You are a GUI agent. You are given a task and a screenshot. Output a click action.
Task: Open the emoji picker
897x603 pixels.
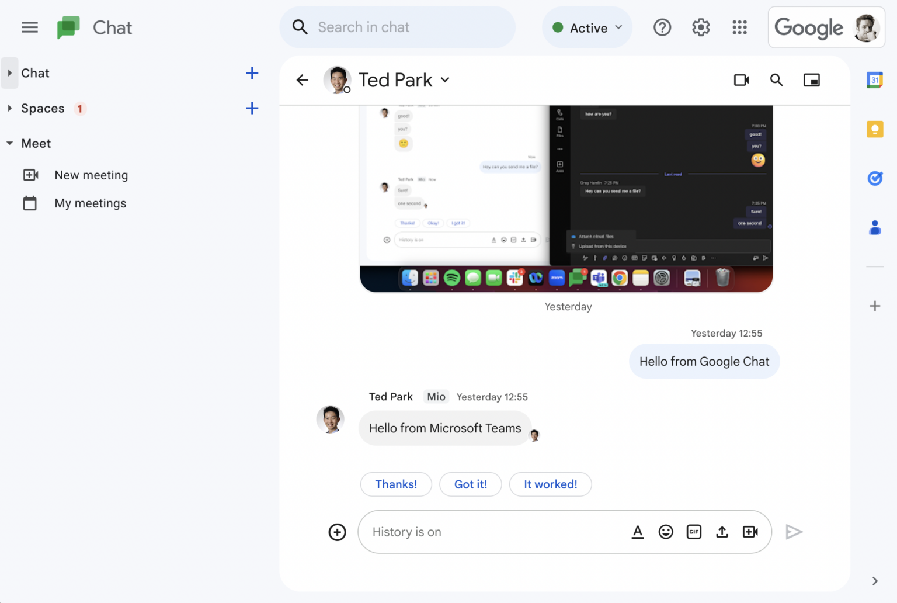click(x=666, y=532)
